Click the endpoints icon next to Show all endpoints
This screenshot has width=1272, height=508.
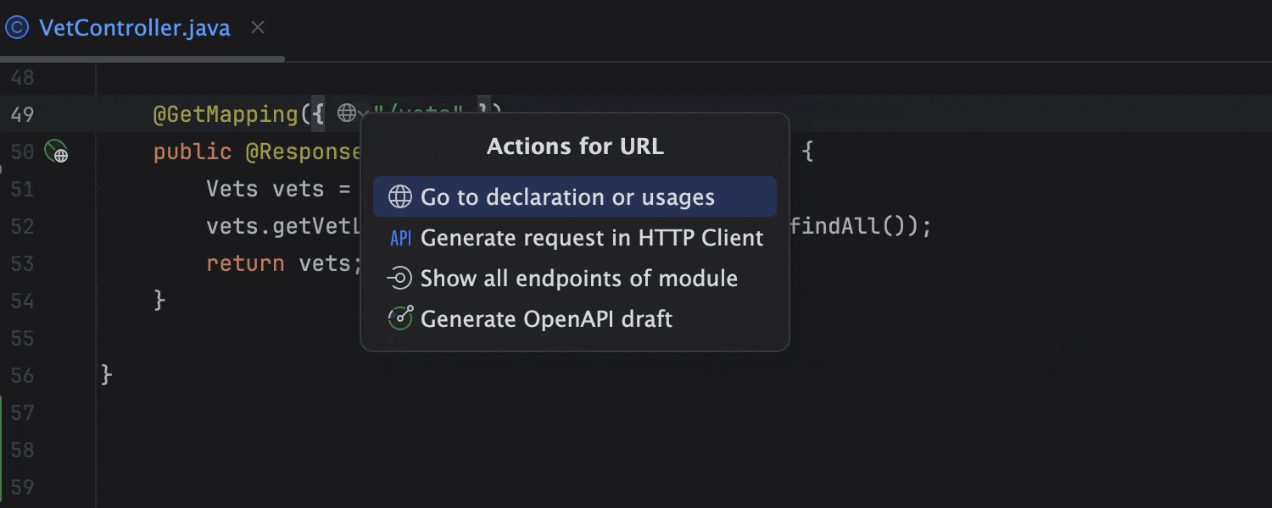pyautogui.click(x=399, y=278)
